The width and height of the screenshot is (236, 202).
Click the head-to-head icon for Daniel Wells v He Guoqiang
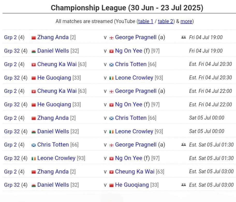[183, 185]
